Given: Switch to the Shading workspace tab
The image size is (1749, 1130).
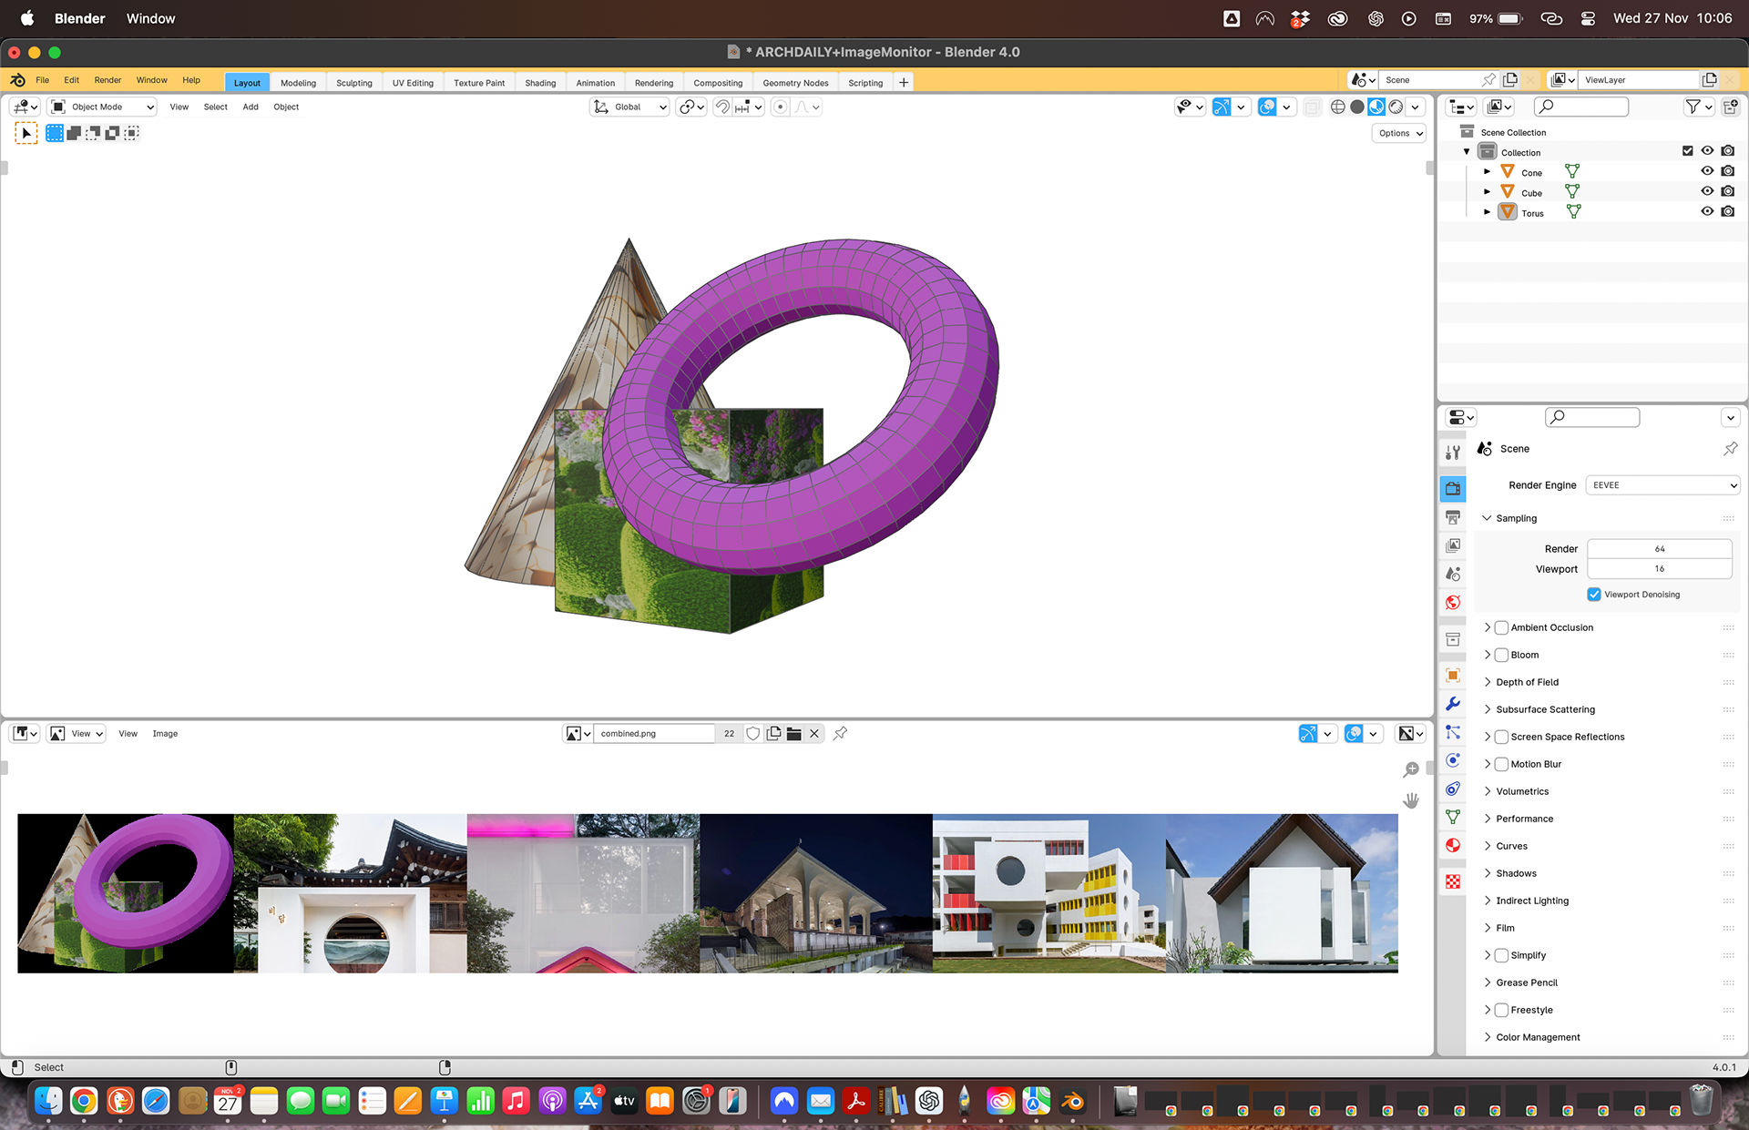Looking at the screenshot, I should [540, 83].
